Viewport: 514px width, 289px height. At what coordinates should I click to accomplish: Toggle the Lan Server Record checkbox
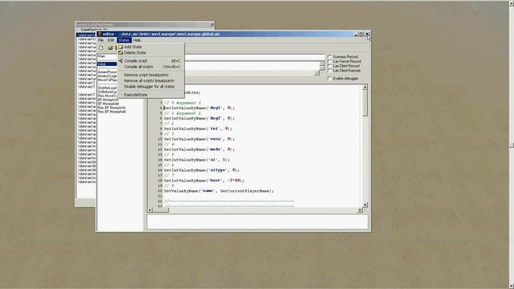pyautogui.click(x=330, y=61)
